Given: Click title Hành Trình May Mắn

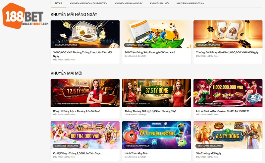Looking at the screenshot, I should pos(136,153).
